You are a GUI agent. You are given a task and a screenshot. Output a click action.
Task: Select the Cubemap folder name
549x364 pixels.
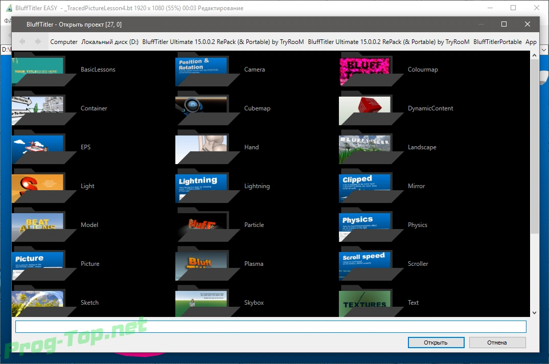pos(257,108)
